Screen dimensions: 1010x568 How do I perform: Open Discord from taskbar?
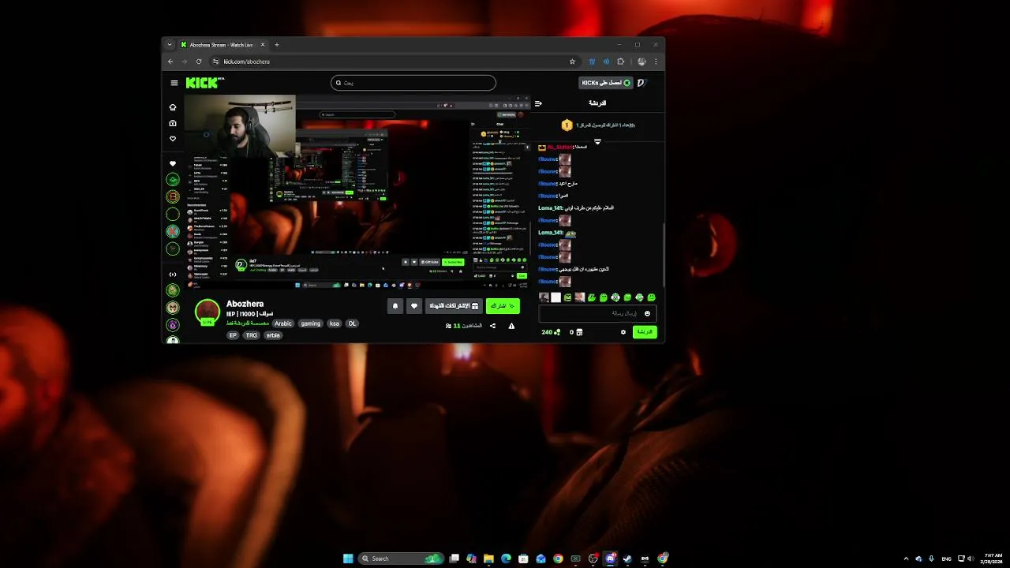pos(610,559)
